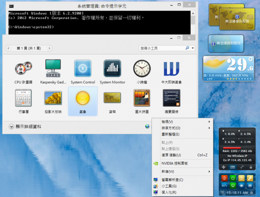Open the search box dropdown arrow
The image size is (260, 197).
(x=193, y=48)
